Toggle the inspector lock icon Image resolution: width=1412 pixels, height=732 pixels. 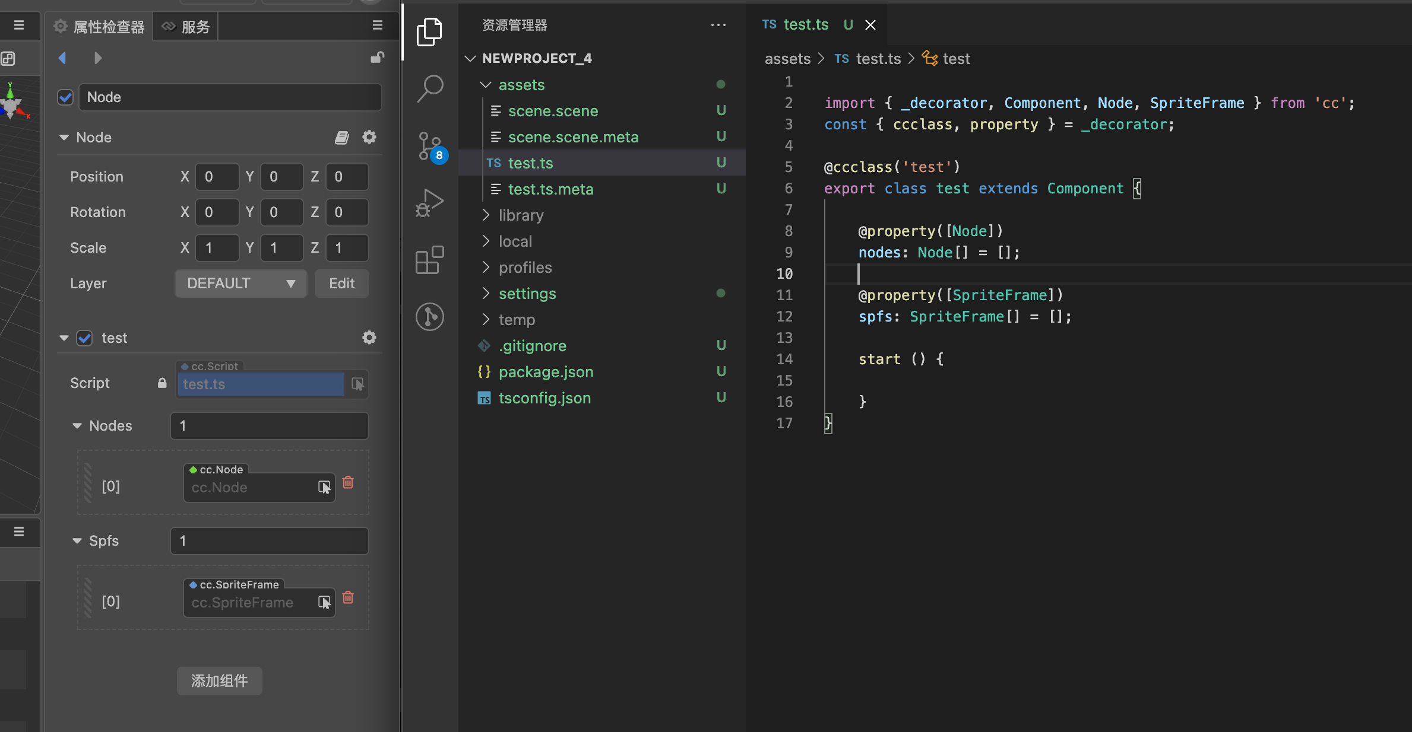(x=377, y=58)
